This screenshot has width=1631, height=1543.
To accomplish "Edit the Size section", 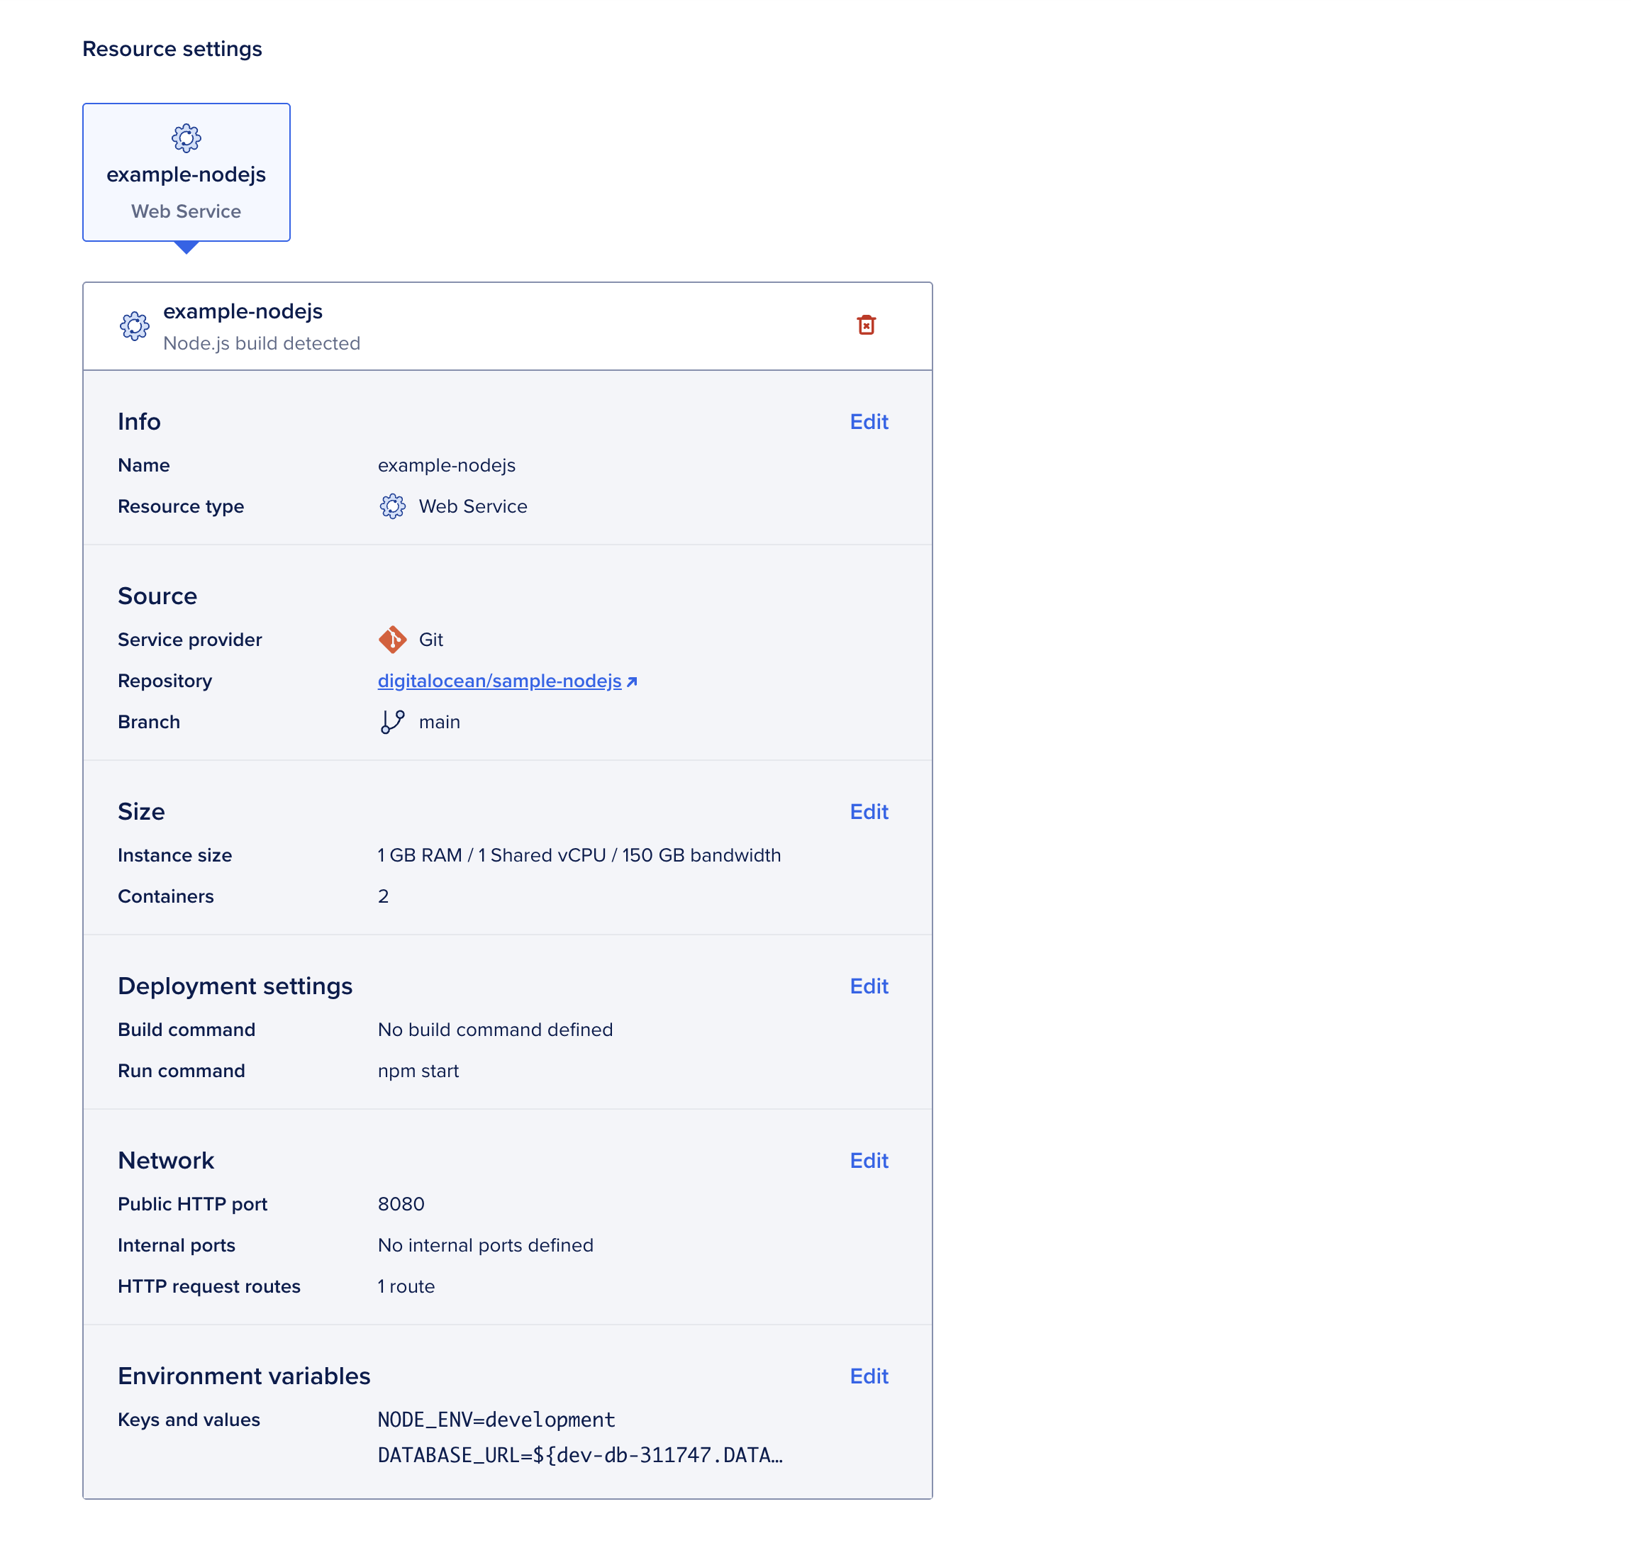I will click(x=869, y=812).
